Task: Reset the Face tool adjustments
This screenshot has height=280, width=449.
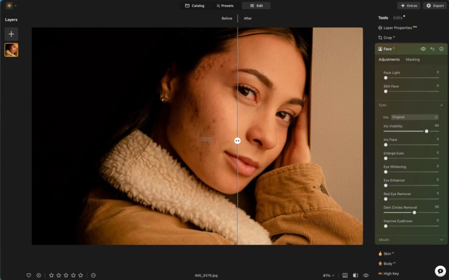Action: [432, 49]
